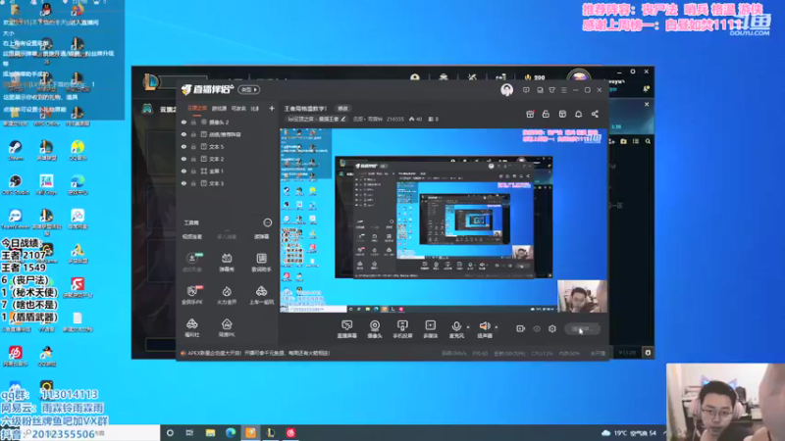Screen dimensions: 785x441
Task: Select the 读弹幕 tab in the toolbox
Action: click(x=261, y=236)
